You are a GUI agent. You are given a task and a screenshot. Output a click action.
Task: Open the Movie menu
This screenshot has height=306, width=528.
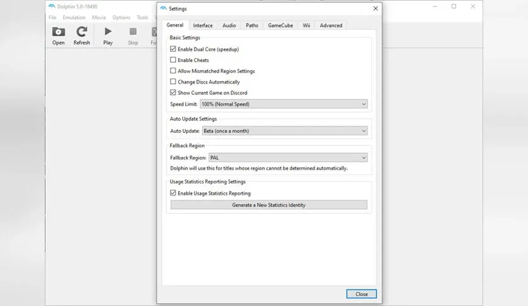tap(99, 18)
